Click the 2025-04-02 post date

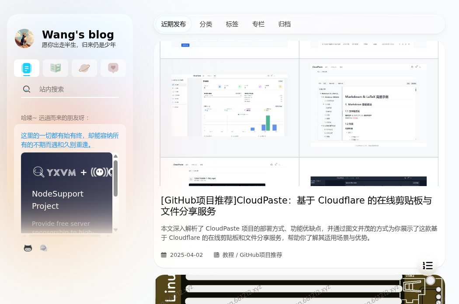click(x=187, y=255)
